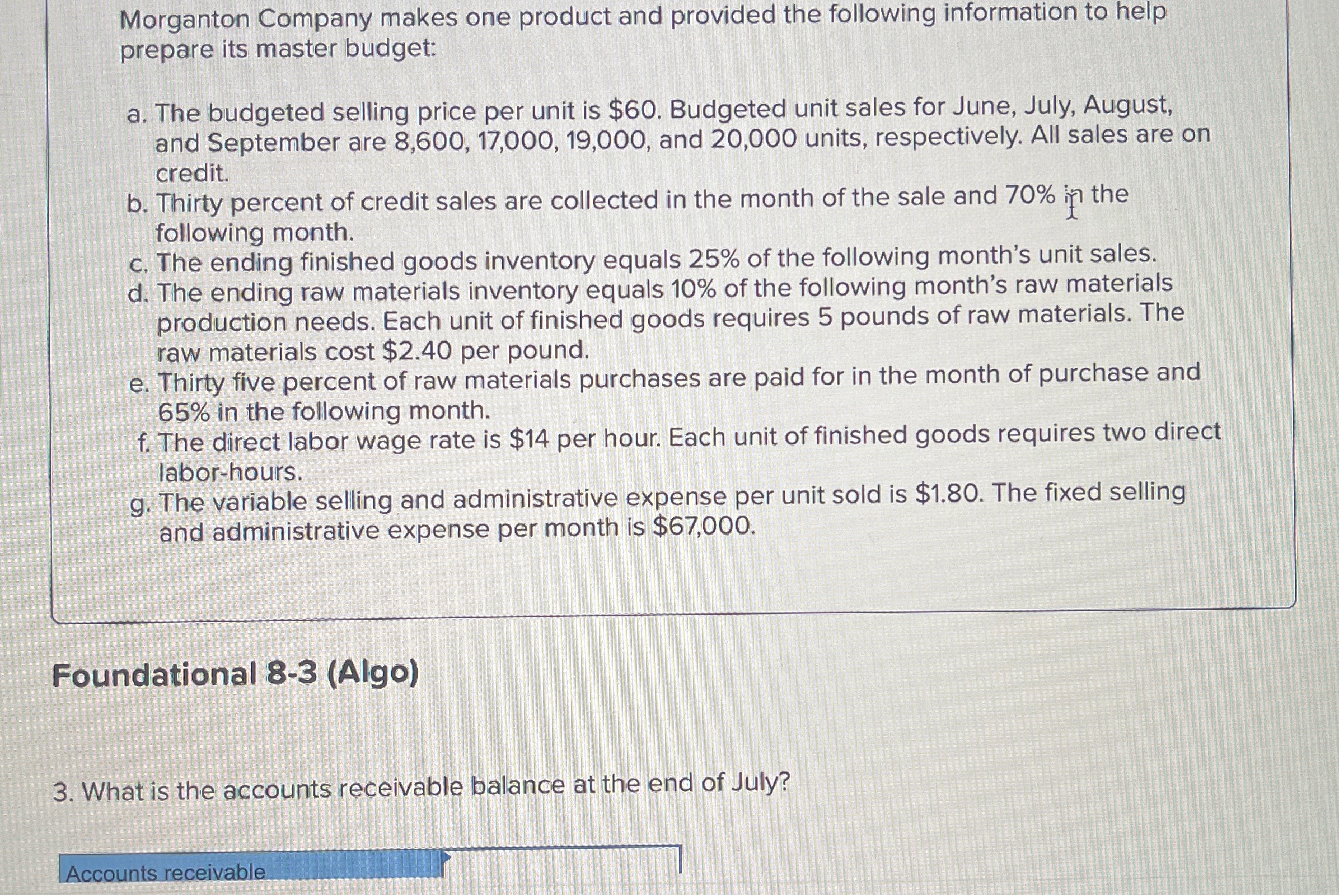Click item c about ending finished goods inventory
This screenshot has height=895, width=1339.
point(643,259)
